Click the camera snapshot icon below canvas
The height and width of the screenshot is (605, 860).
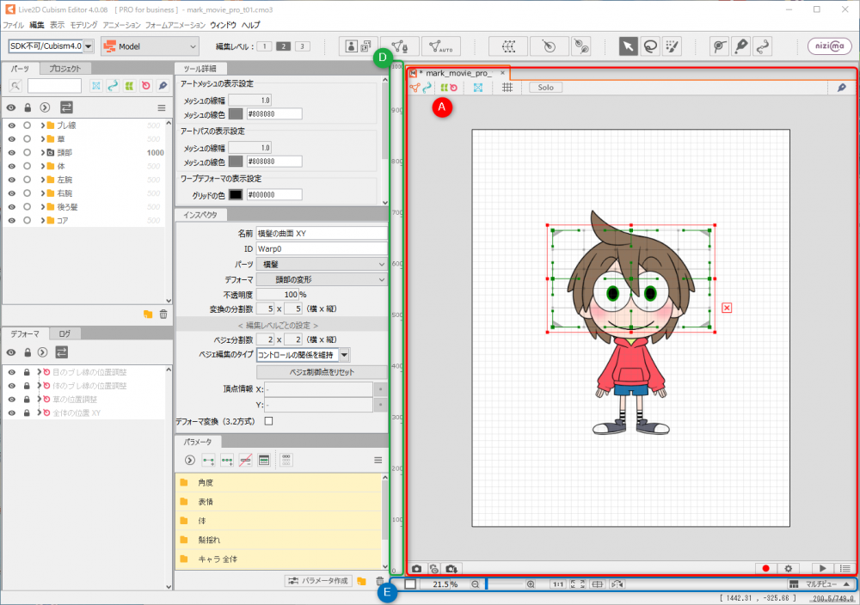click(417, 569)
